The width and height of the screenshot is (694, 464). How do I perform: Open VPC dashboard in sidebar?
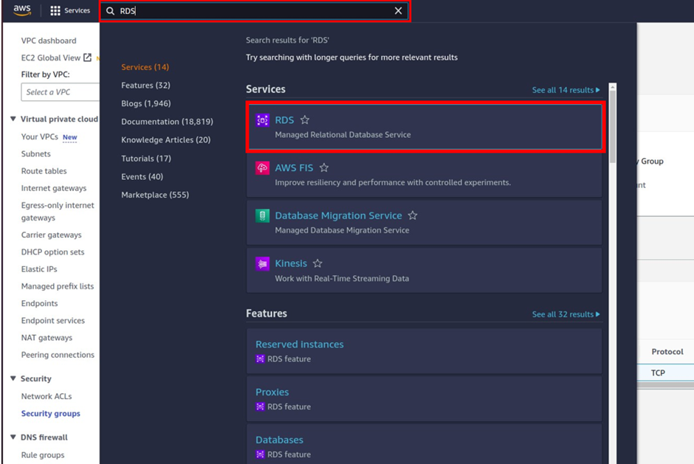click(x=49, y=41)
